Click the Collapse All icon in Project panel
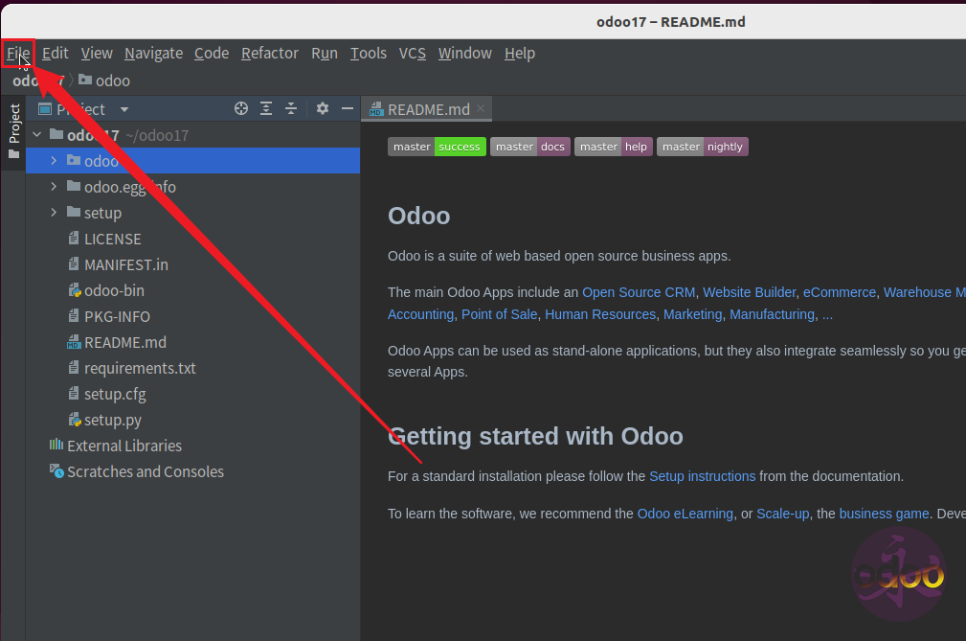 click(291, 109)
